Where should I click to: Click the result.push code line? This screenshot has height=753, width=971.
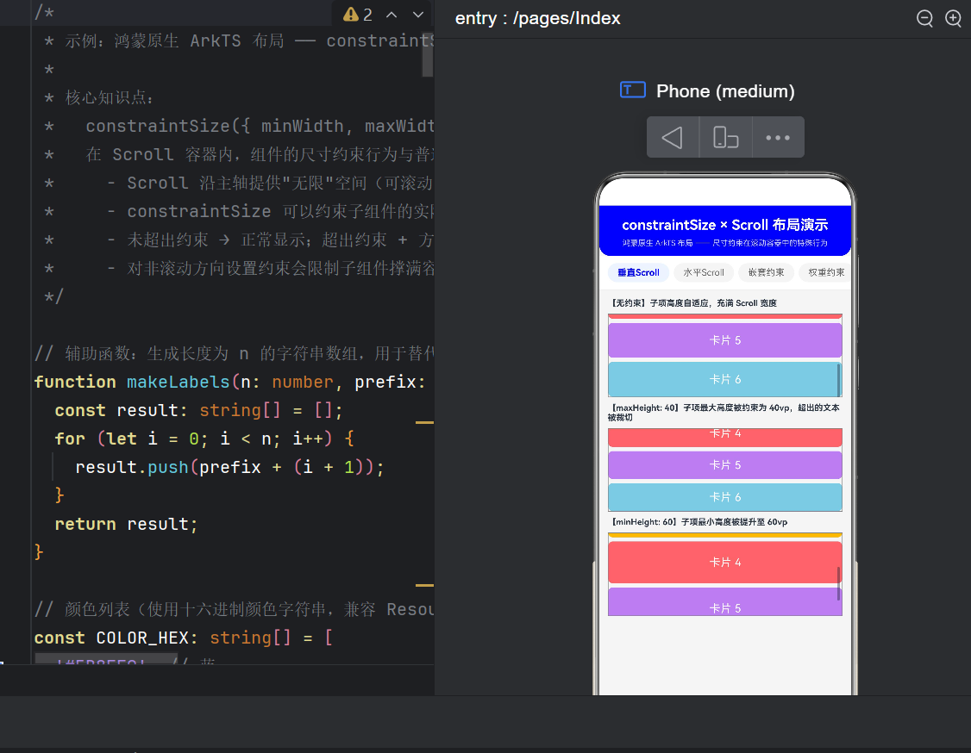pyautogui.click(x=229, y=467)
